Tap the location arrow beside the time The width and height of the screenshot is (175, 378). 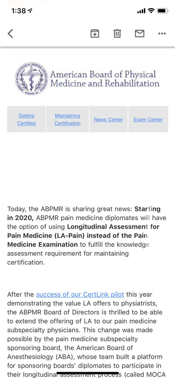click(x=30, y=11)
